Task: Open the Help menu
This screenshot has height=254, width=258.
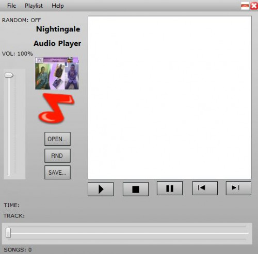Action: [x=58, y=6]
